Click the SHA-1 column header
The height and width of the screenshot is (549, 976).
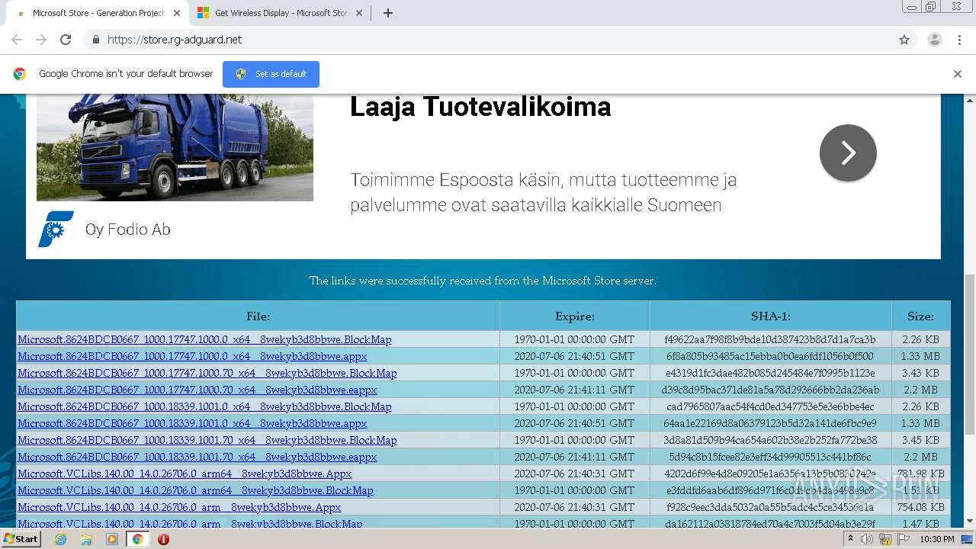coord(771,316)
